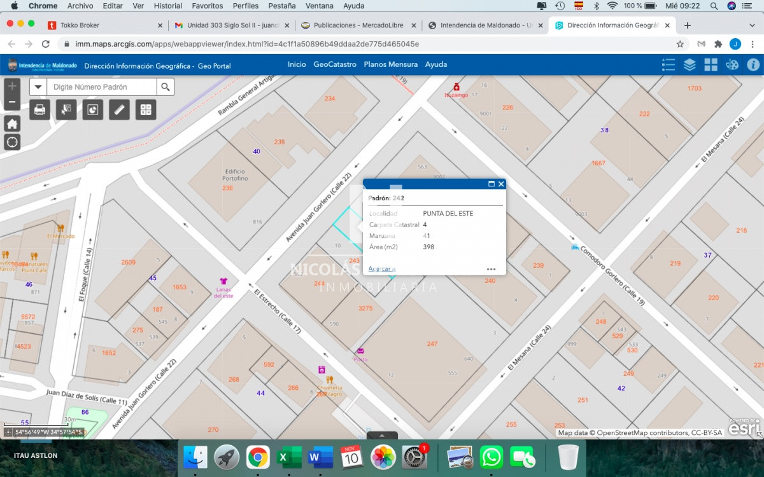
Task: Select the ruler Measurement tool
Action: click(119, 110)
